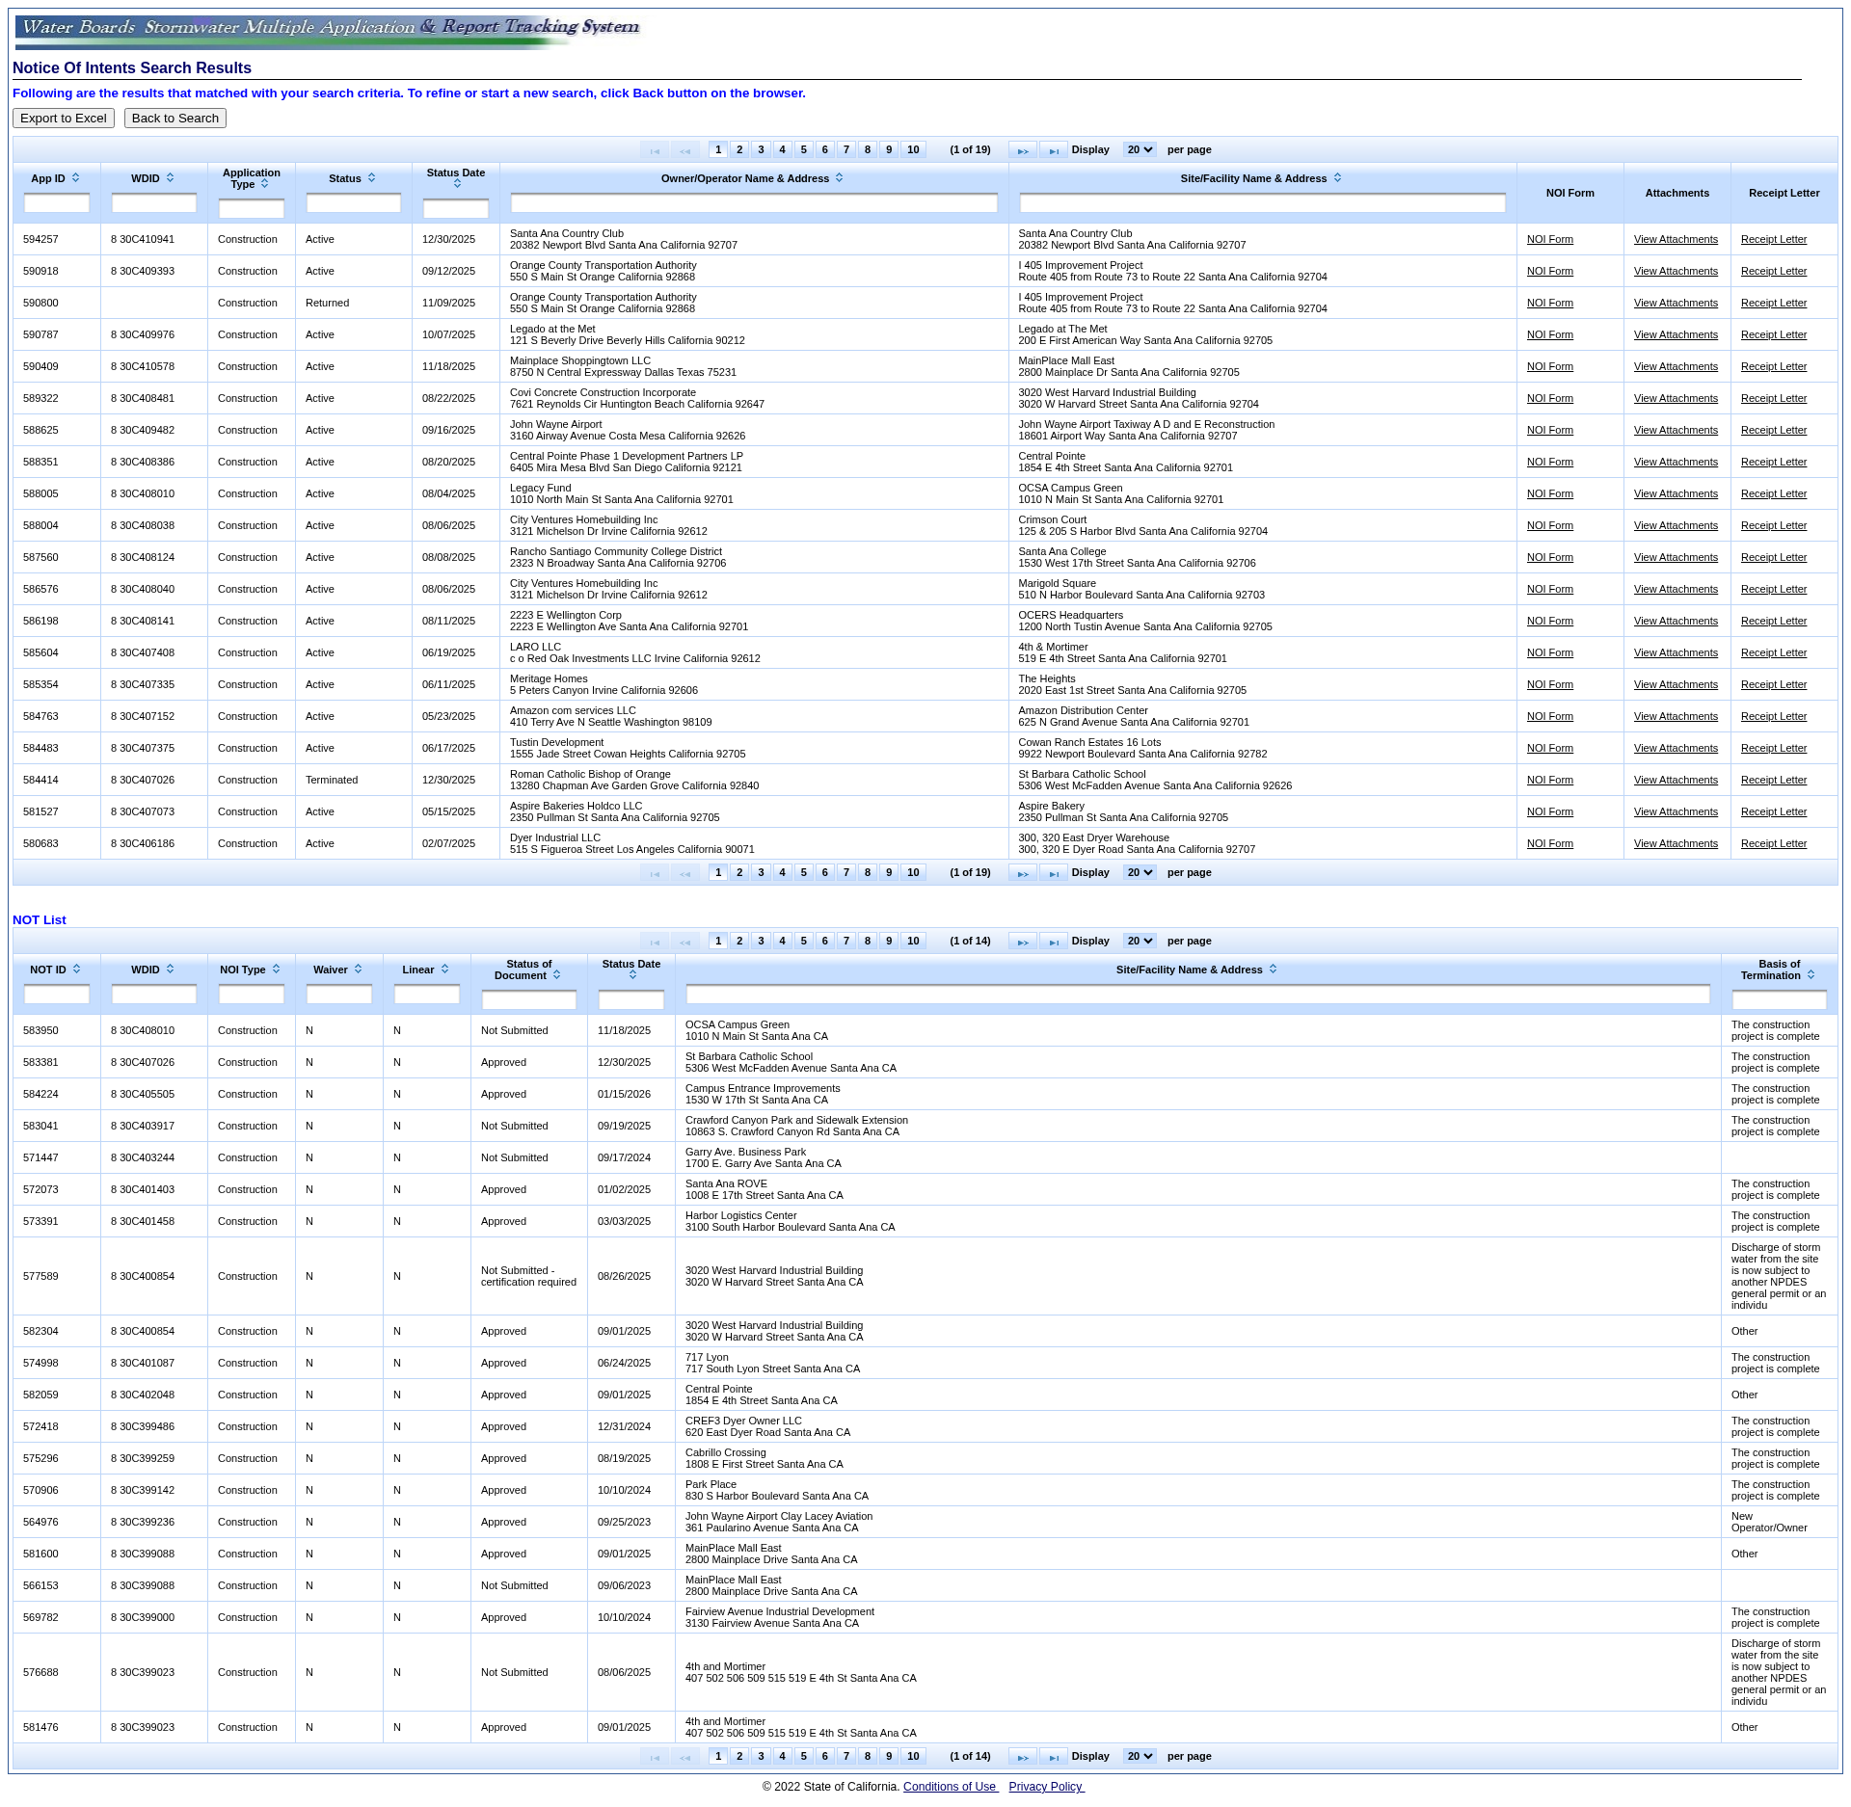Go to next page in top NOI paginator

[x=1022, y=150]
